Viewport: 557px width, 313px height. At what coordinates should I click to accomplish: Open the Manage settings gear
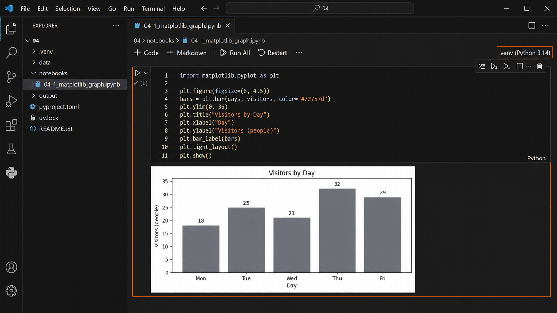pyautogui.click(x=11, y=291)
